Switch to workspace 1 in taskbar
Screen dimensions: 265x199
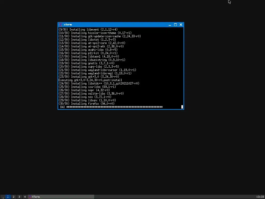point(8,197)
